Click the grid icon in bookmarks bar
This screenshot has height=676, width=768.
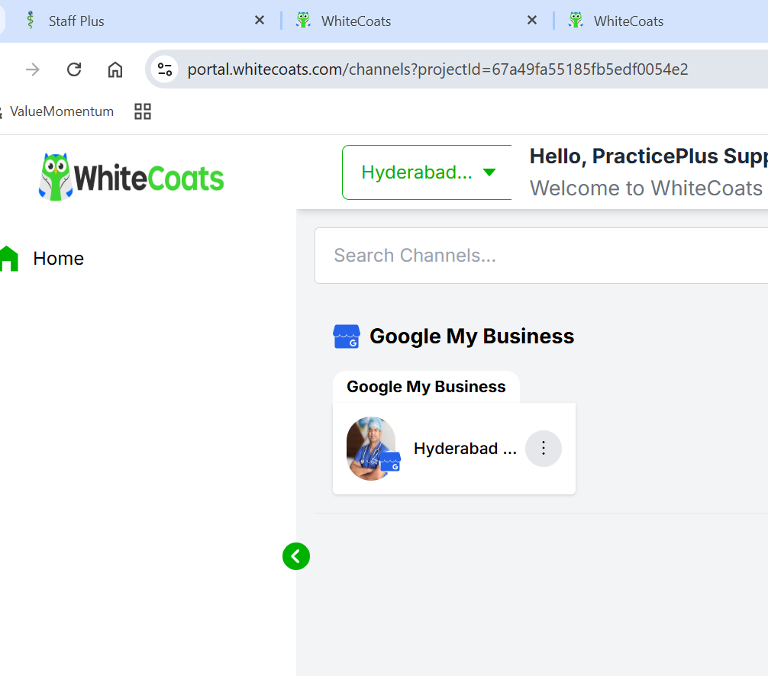tap(143, 111)
